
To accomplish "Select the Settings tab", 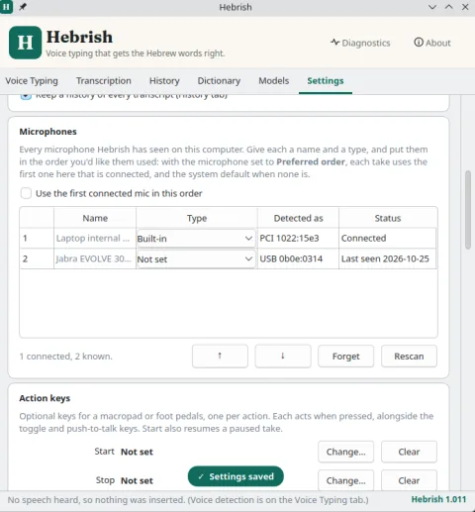I will click(x=326, y=81).
